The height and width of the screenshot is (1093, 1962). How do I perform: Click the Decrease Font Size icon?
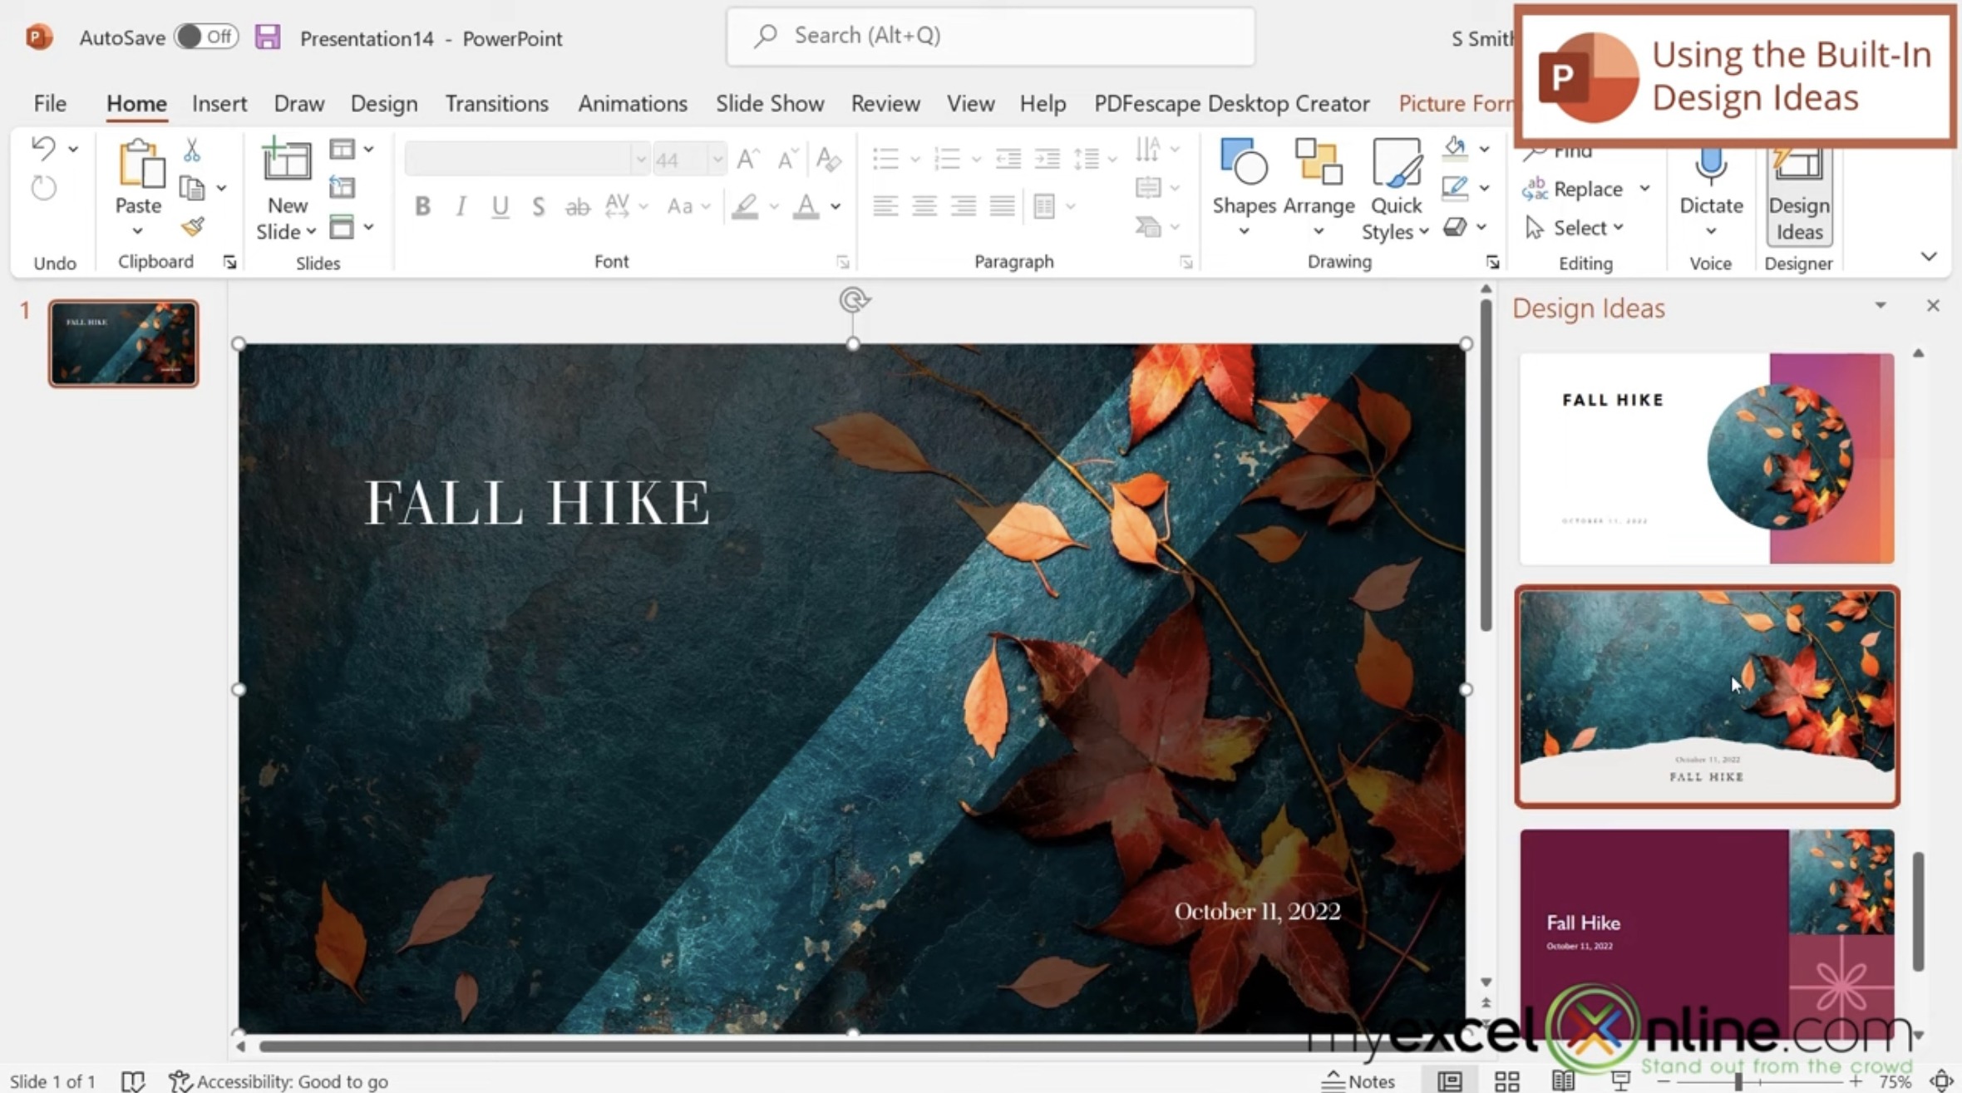(x=787, y=159)
